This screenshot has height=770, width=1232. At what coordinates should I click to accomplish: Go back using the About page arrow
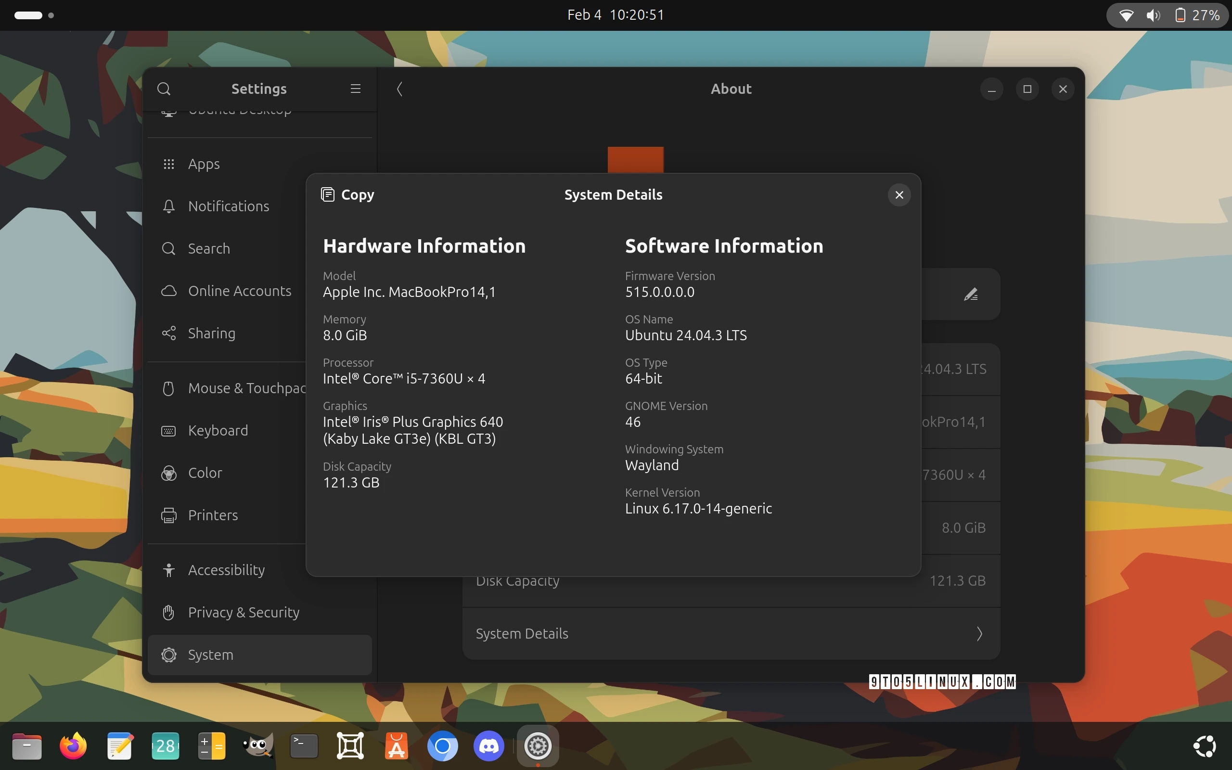click(399, 89)
